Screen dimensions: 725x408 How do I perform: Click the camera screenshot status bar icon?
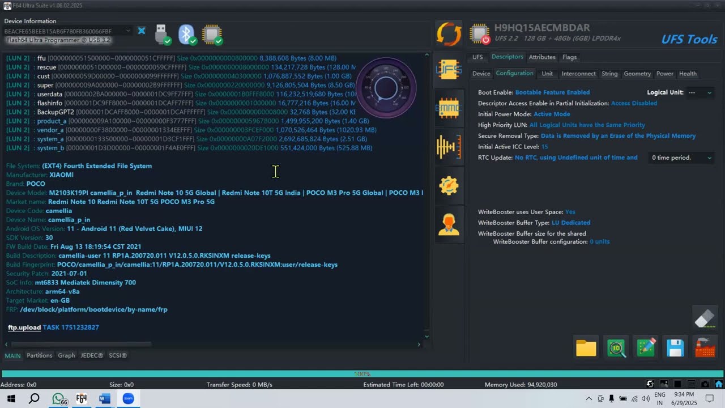click(705, 384)
